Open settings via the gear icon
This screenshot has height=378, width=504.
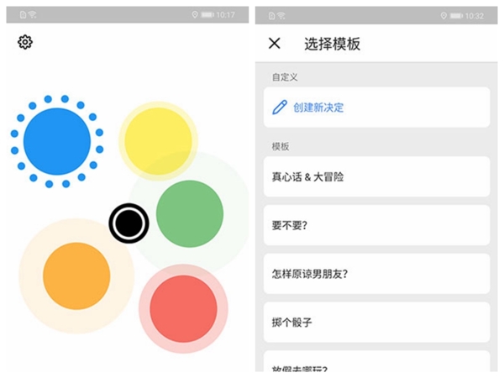click(25, 42)
